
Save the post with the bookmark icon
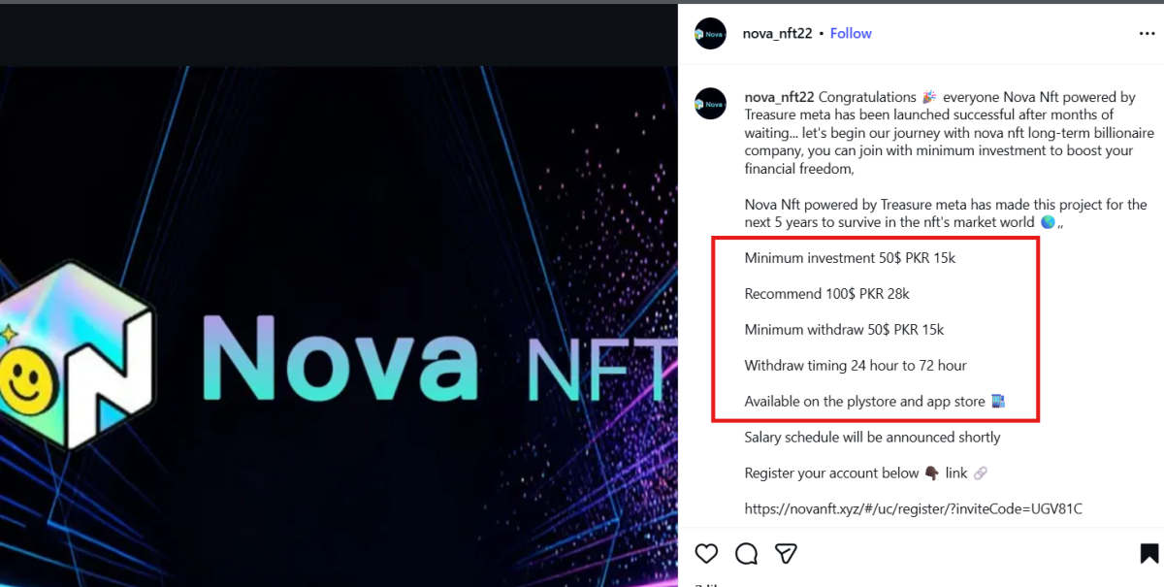1148,553
